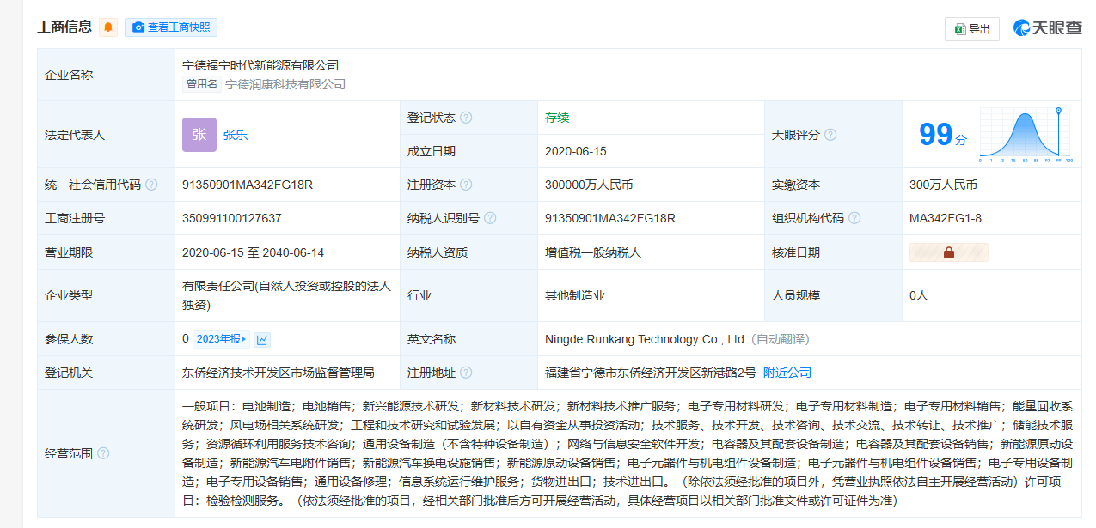Unlock the hidden 核准日期 value

point(949,252)
